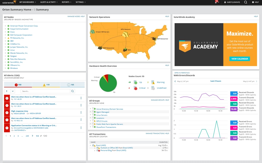The width and height of the screenshot is (262, 163).
Task: Open MY DASHBOARDS menu
Action: (28, 2)
